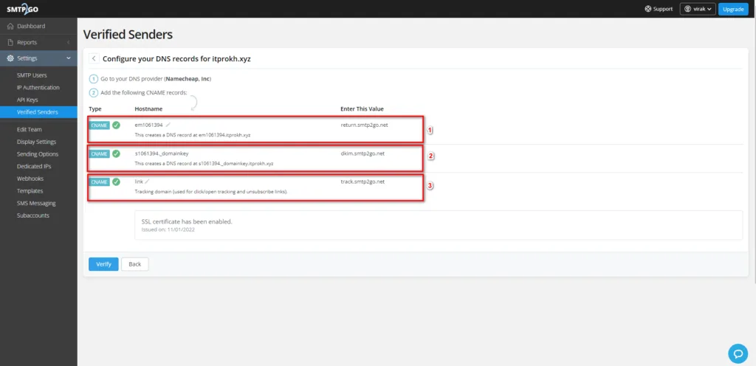Click the return.smtp2go.net value text
The height and width of the screenshot is (366, 756).
[x=364, y=125]
